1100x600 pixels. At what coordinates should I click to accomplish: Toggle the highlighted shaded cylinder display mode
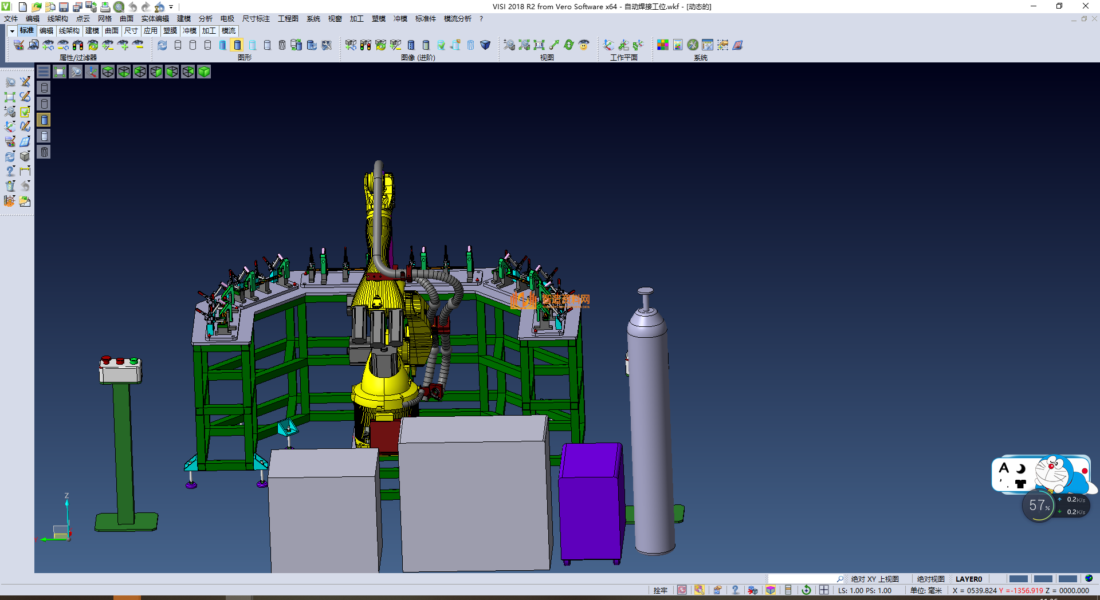pos(237,45)
